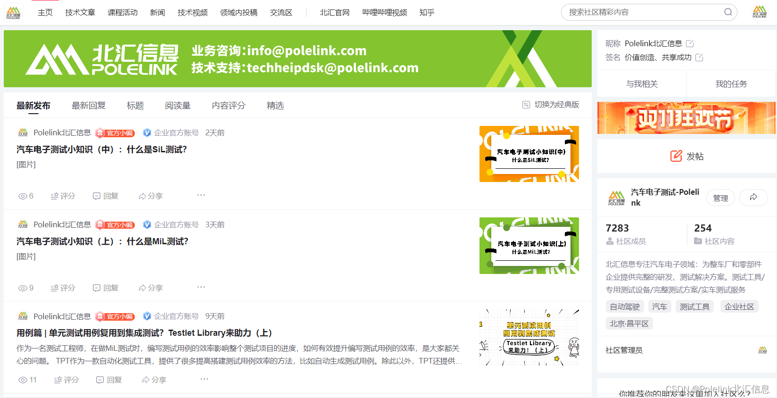Edit the nickname with pencil icon
The width and height of the screenshot is (777, 398).
690,43
